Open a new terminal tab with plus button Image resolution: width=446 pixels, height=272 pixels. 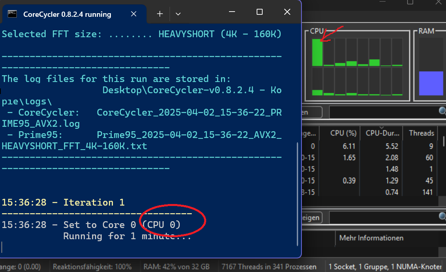pyautogui.click(x=160, y=14)
